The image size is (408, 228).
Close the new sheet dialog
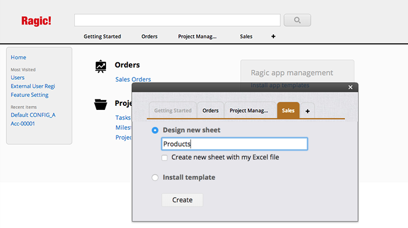pyautogui.click(x=350, y=87)
